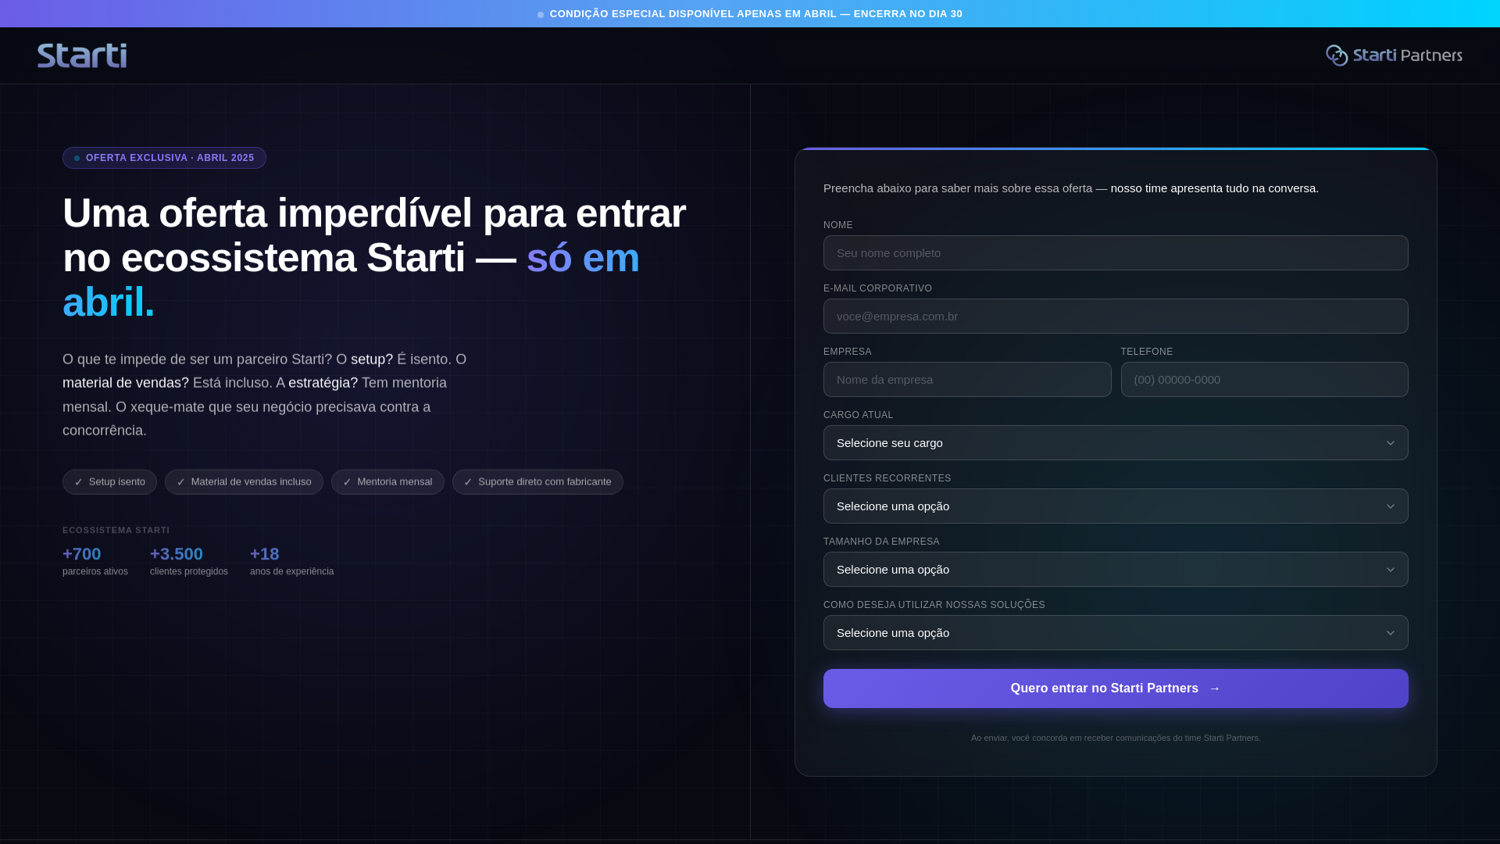Viewport: 1500px width, 844px height.
Task: Click the +18 anos de experiência stat
Action: pyautogui.click(x=291, y=561)
